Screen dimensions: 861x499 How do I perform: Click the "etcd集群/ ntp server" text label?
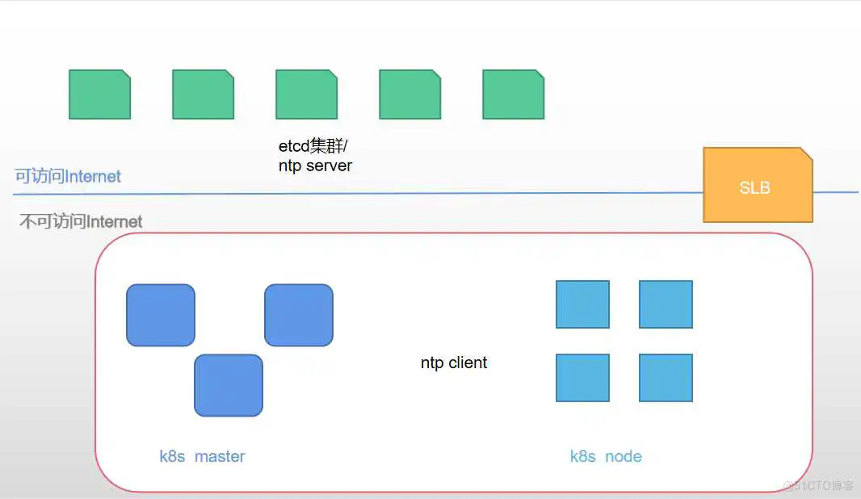[315, 156]
